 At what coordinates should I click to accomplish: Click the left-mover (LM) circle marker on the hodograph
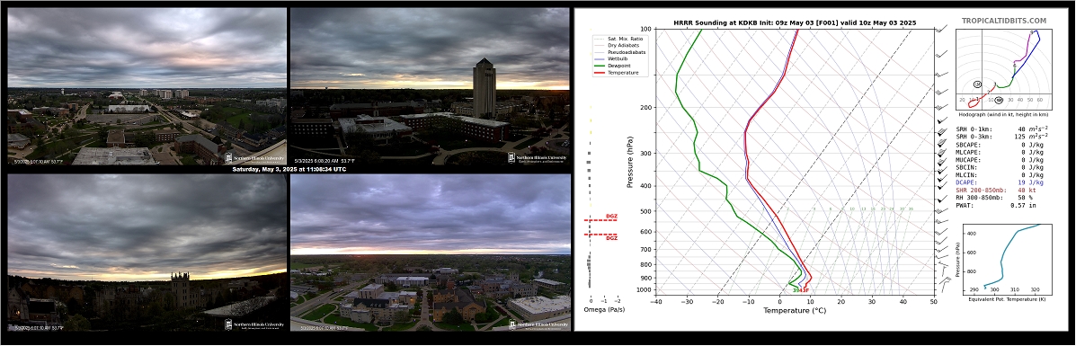(x=977, y=84)
